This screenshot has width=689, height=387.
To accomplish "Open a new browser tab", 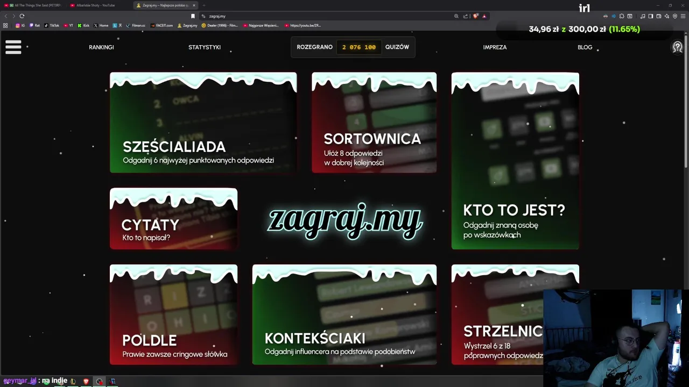I will [204, 5].
